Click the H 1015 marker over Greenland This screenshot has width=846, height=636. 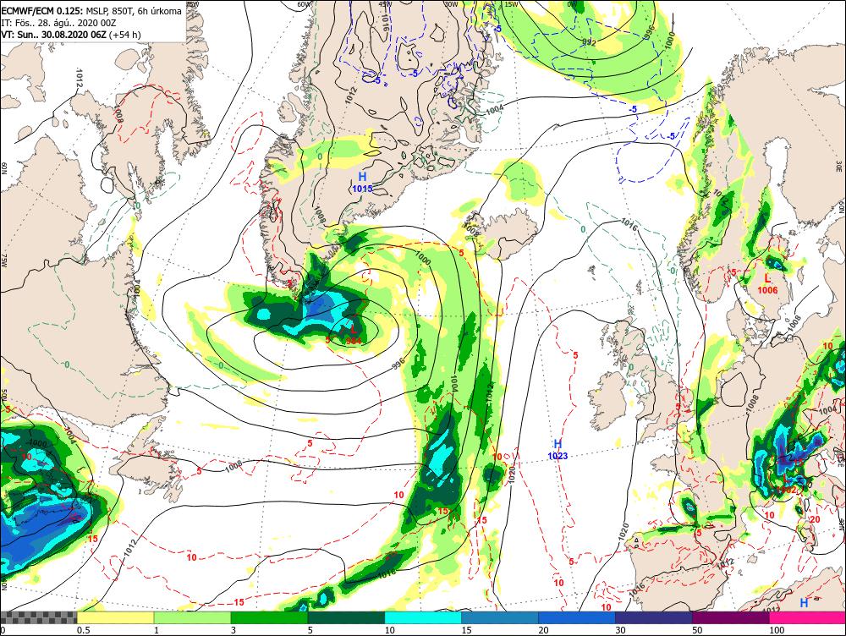tap(362, 183)
